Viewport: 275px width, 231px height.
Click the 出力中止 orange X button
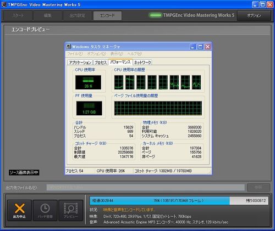[x=19, y=210]
